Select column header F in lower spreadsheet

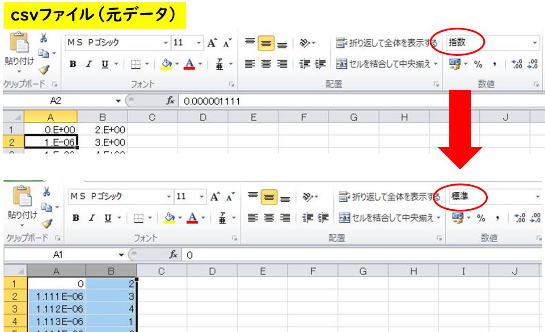(313, 270)
